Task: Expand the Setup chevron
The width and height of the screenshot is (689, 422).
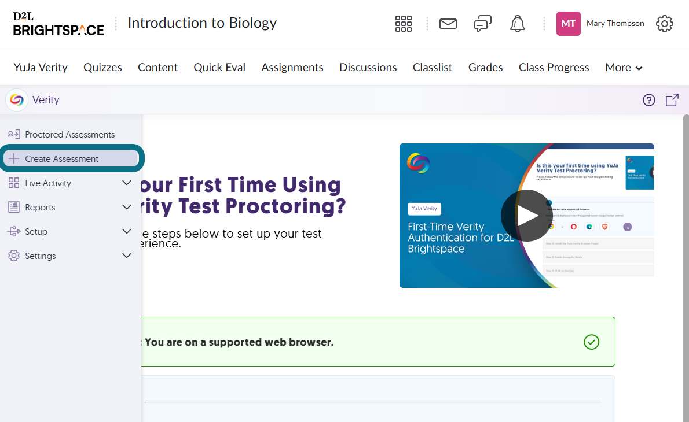Action: tap(127, 231)
